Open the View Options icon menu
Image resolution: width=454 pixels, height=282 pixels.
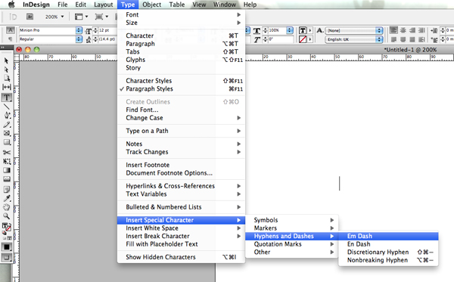tap(81, 17)
